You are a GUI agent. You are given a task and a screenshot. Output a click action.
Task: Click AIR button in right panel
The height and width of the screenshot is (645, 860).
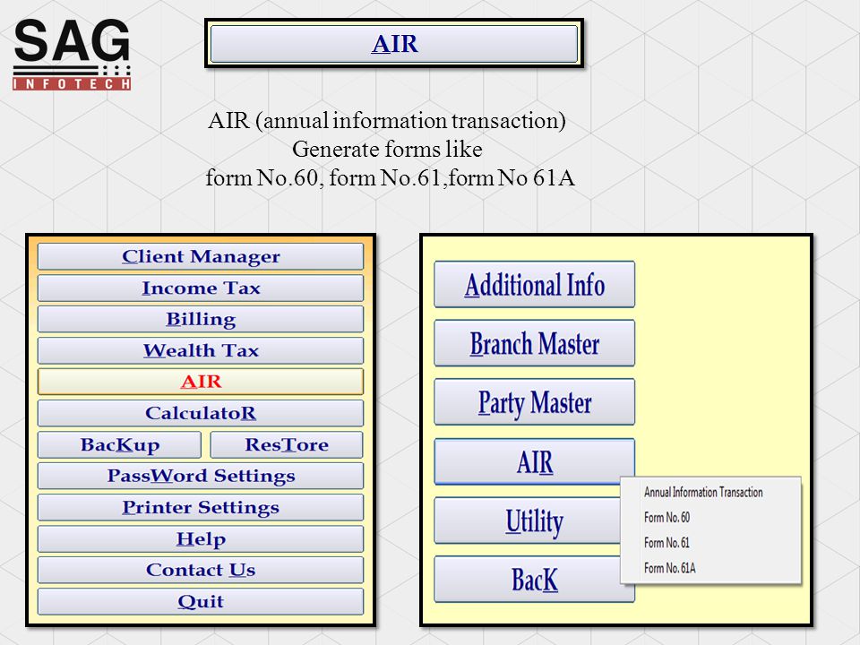pos(534,461)
